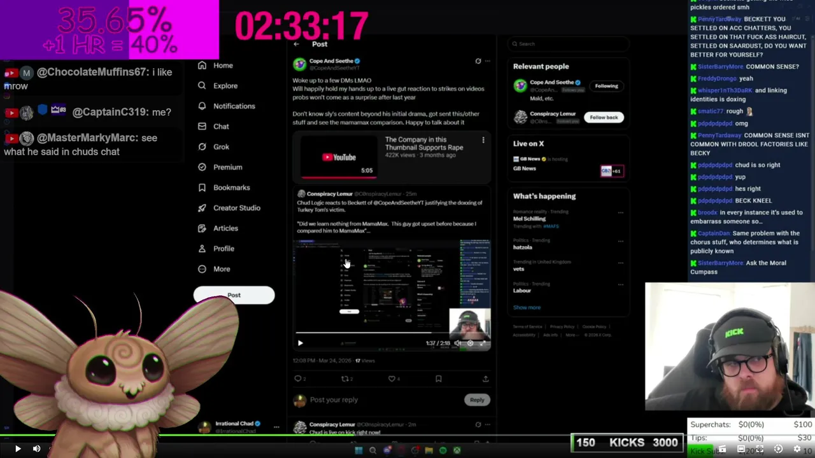Click Grok icon on Conspiracy Lemur reply
The height and width of the screenshot is (458, 815).
click(478, 424)
